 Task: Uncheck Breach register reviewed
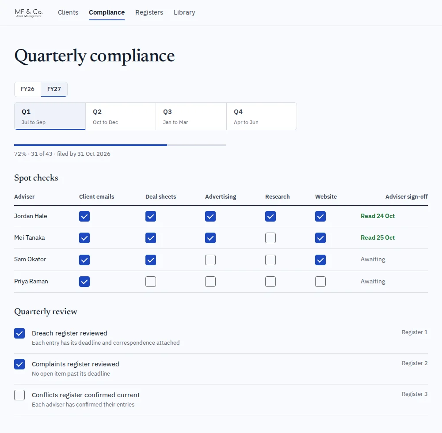(x=19, y=333)
